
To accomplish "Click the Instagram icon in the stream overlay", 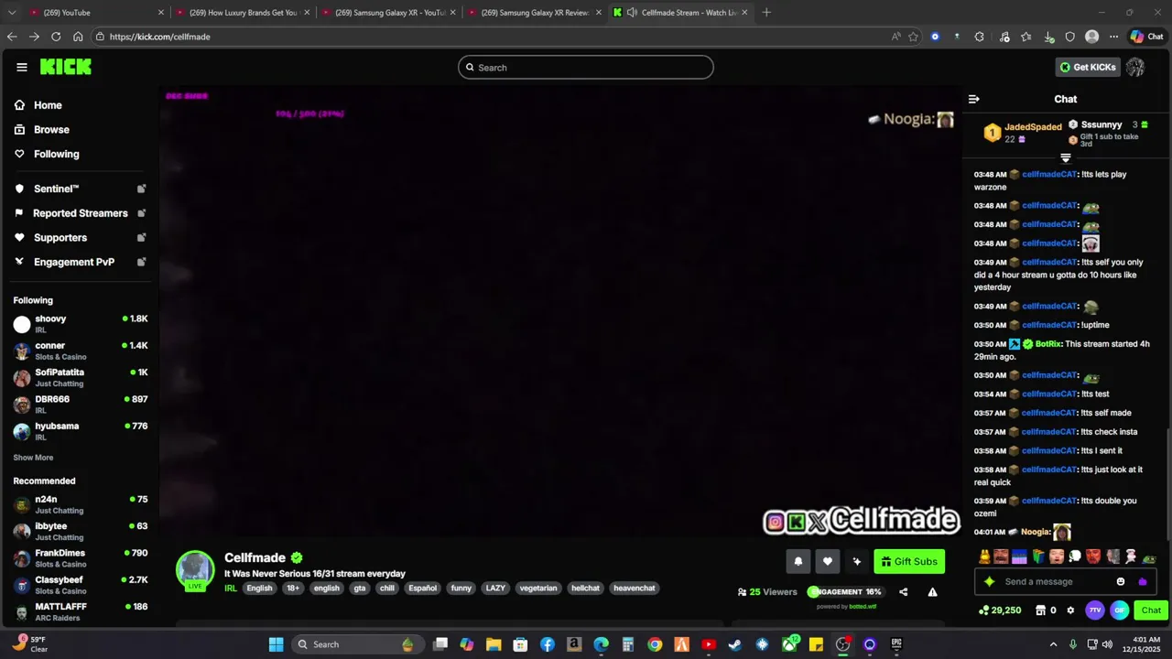I will tap(775, 523).
